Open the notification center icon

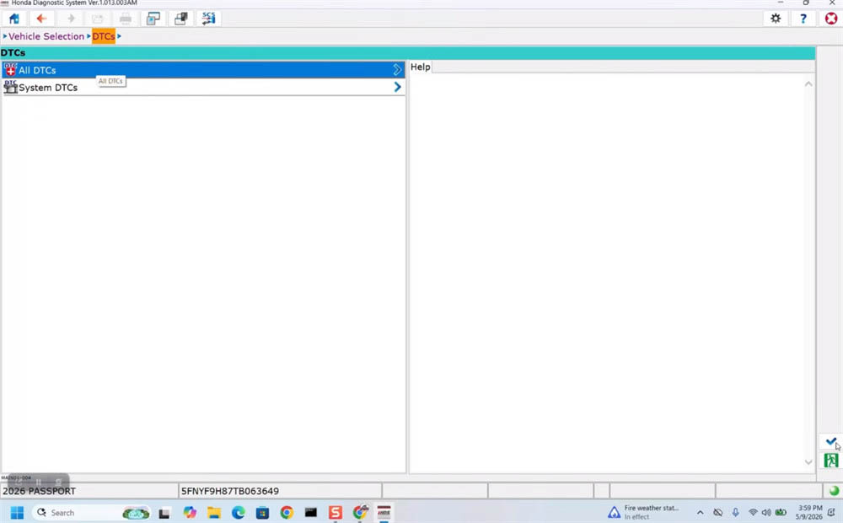coord(832,512)
